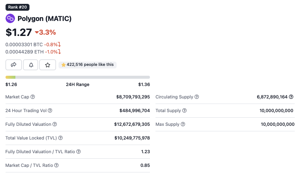Open 24 Hour Trading Vol info icon

(50, 110)
